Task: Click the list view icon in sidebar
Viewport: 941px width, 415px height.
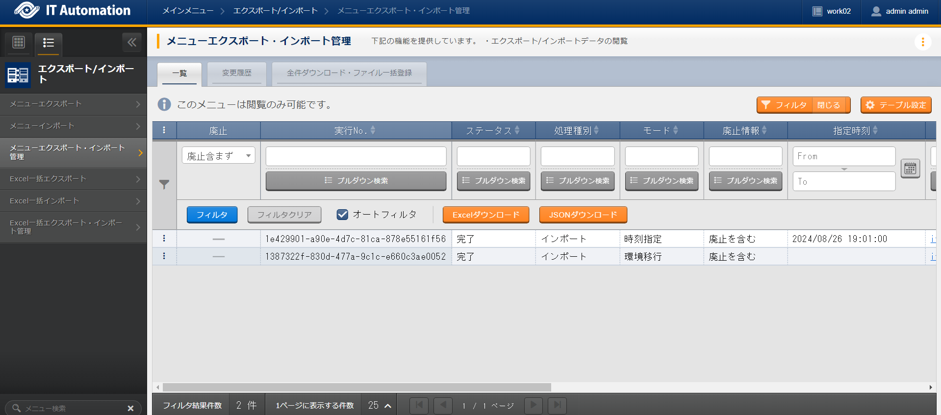Action: coord(48,43)
